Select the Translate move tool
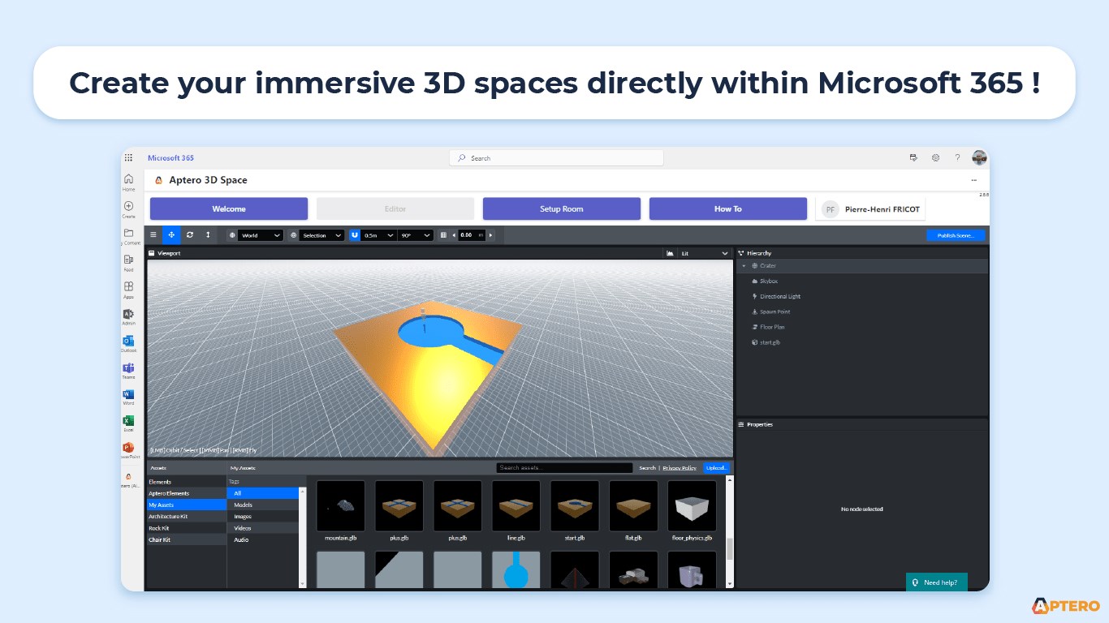 pyautogui.click(x=171, y=235)
